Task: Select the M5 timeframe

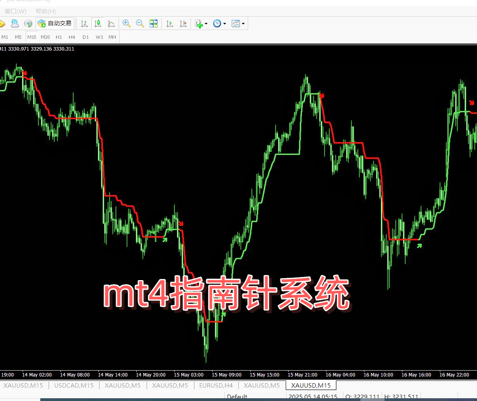Action: [x=18, y=37]
